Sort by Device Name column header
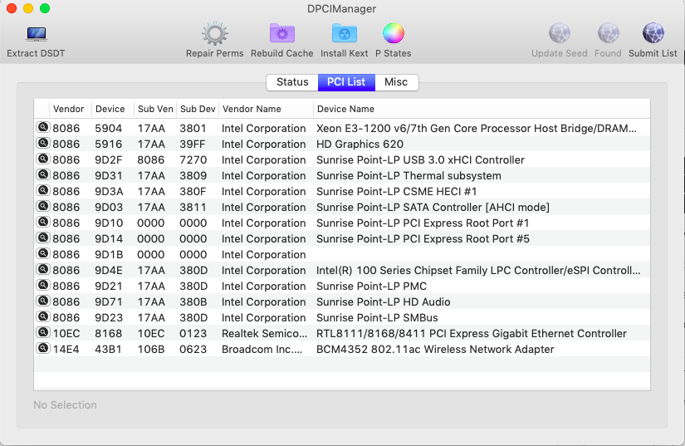The width and height of the screenshot is (685, 446). (345, 109)
